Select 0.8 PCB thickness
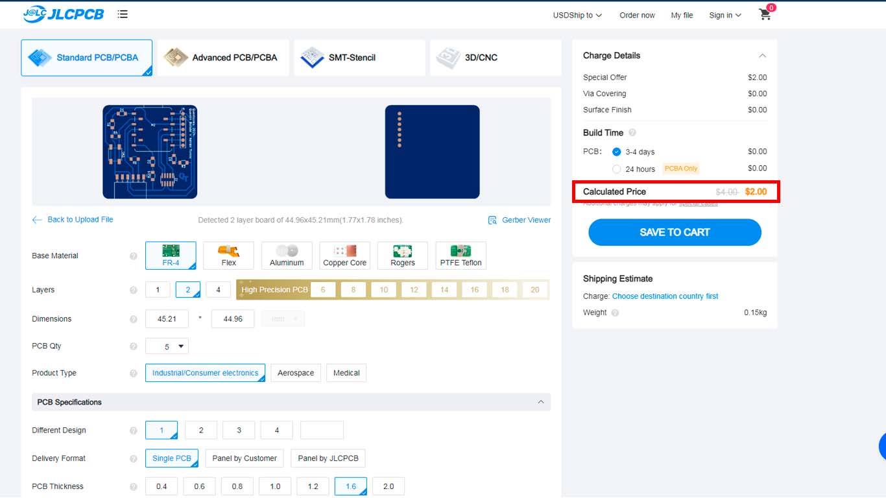Screen dimensions: 886x498 (237, 486)
